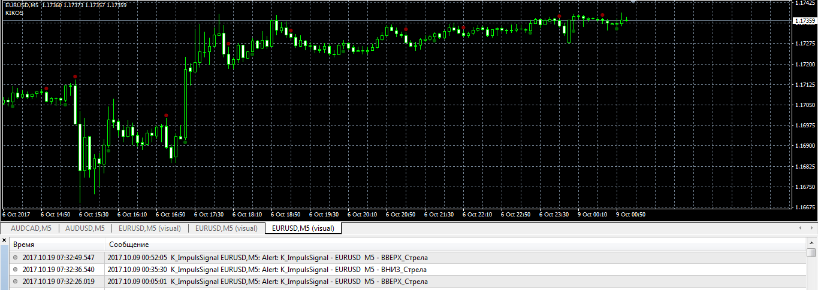Close the journal log panel

click(x=4, y=240)
